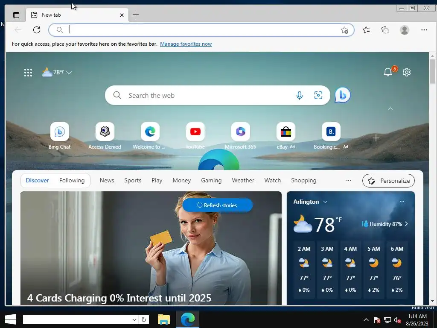This screenshot has width=437, height=328.
Task: Open the Bing Chat quick link
Action: pos(60,136)
